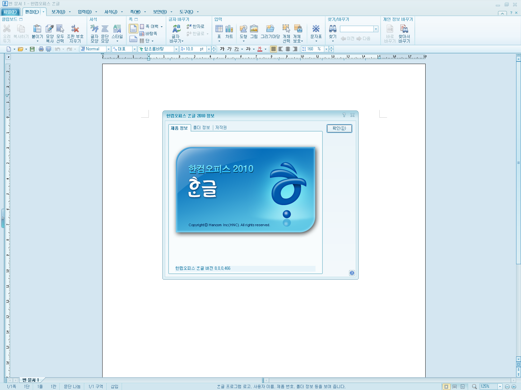Open the 125% zoom dropdown
The image size is (521, 390).
(x=500, y=386)
